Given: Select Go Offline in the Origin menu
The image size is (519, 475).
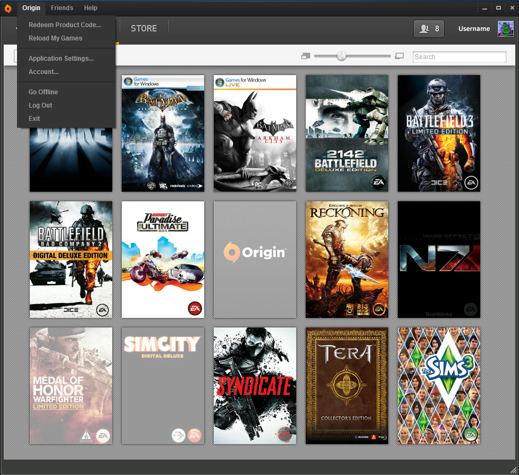Looking at the screenshot, I should point(43,92).
